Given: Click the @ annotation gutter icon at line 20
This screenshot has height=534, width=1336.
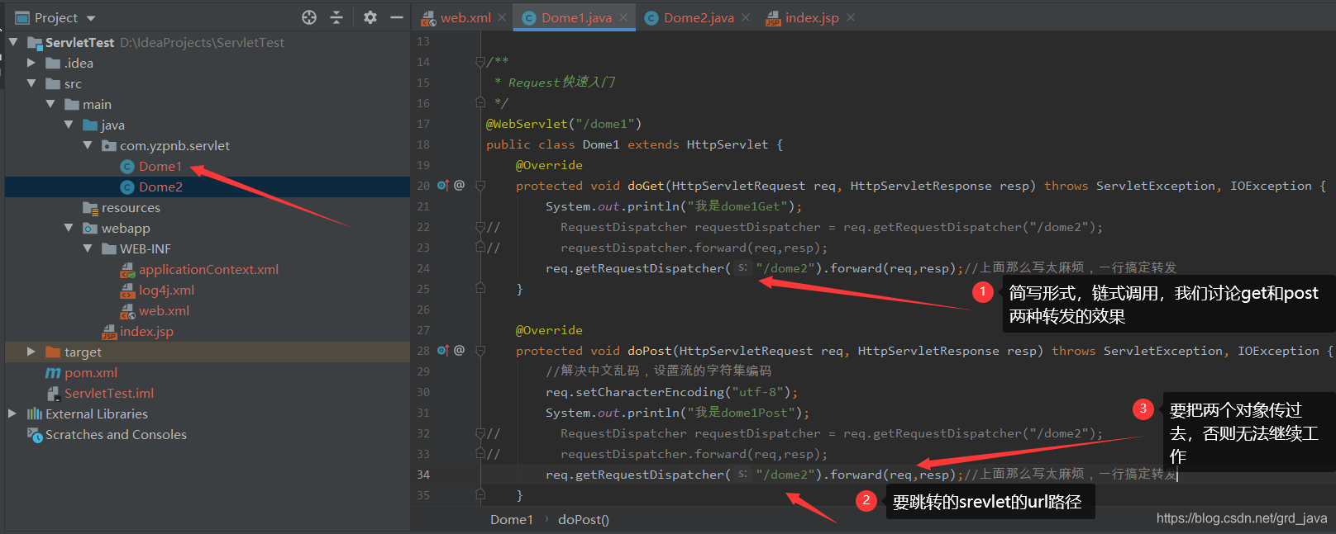Looking at the screenshot, I should (459, 185).
